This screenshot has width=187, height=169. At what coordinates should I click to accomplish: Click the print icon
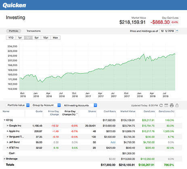(x=172, y=105)
